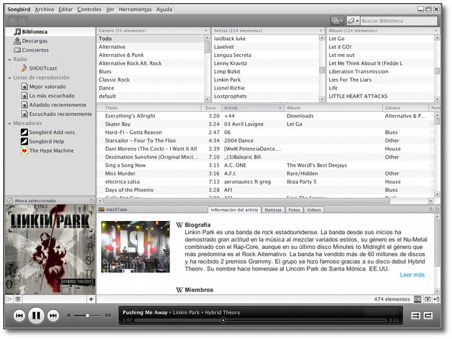Adjust the volume slider knob

pos(87,316)
